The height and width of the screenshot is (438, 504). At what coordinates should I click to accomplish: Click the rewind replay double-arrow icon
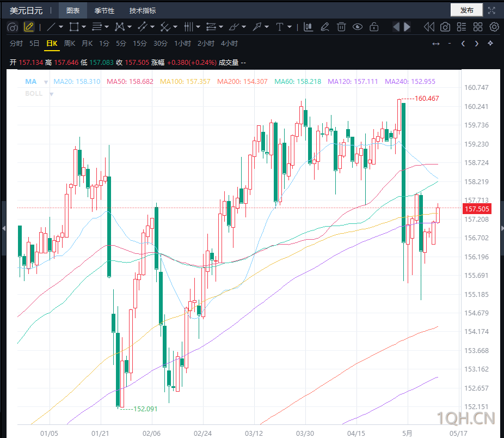pos(429,27)
